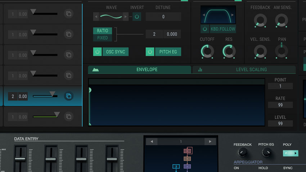Go to next algorithm with right arrow

click(x=210, y=141)
